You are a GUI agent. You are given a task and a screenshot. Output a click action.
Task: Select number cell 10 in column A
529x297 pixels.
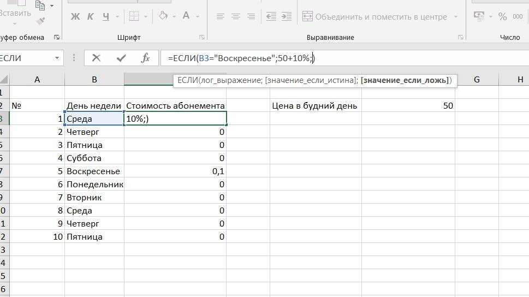[37, 236]
